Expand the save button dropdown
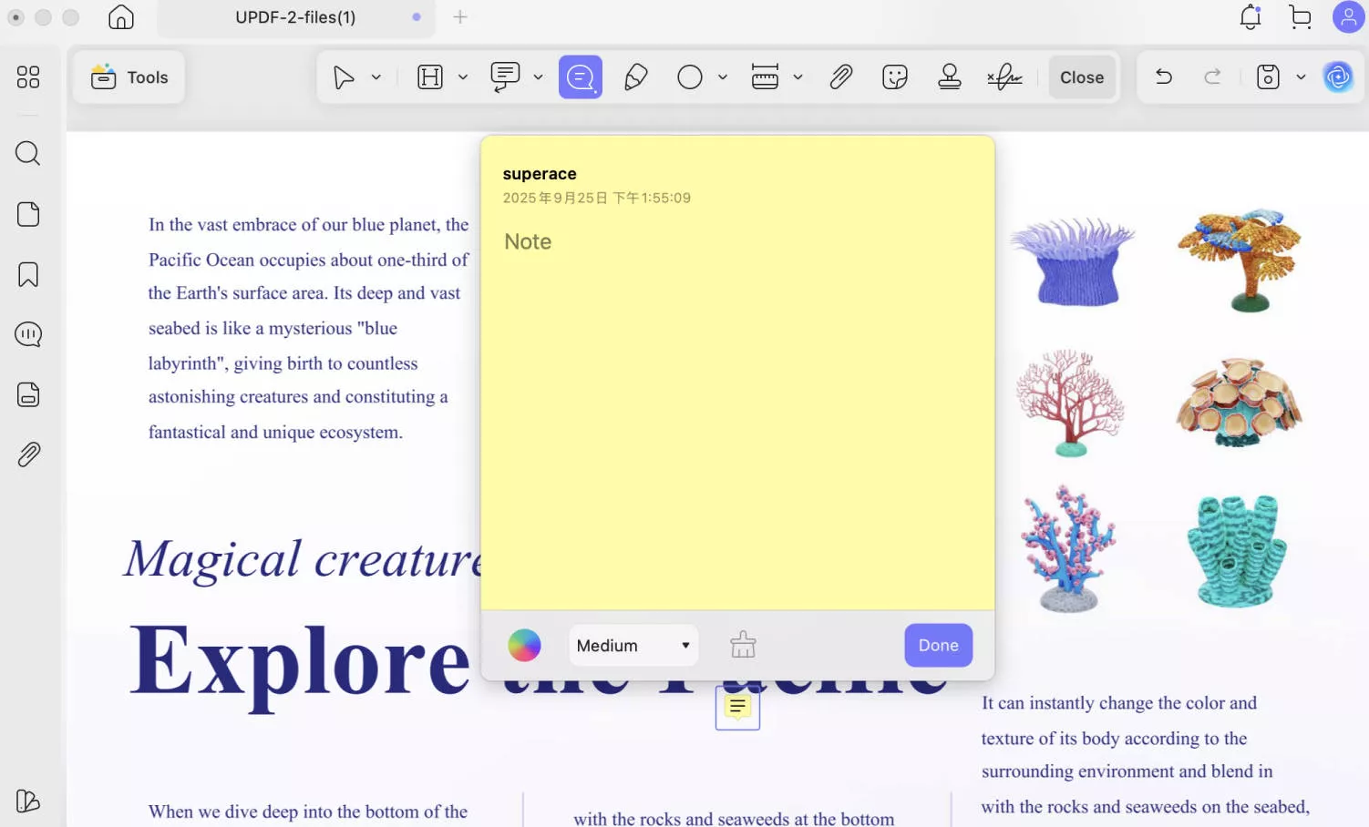 point(1299,77)
